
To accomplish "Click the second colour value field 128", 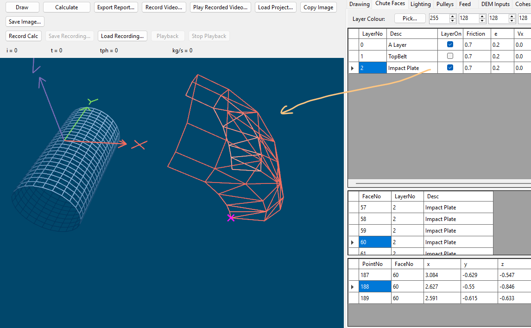I will click(469, 18).
